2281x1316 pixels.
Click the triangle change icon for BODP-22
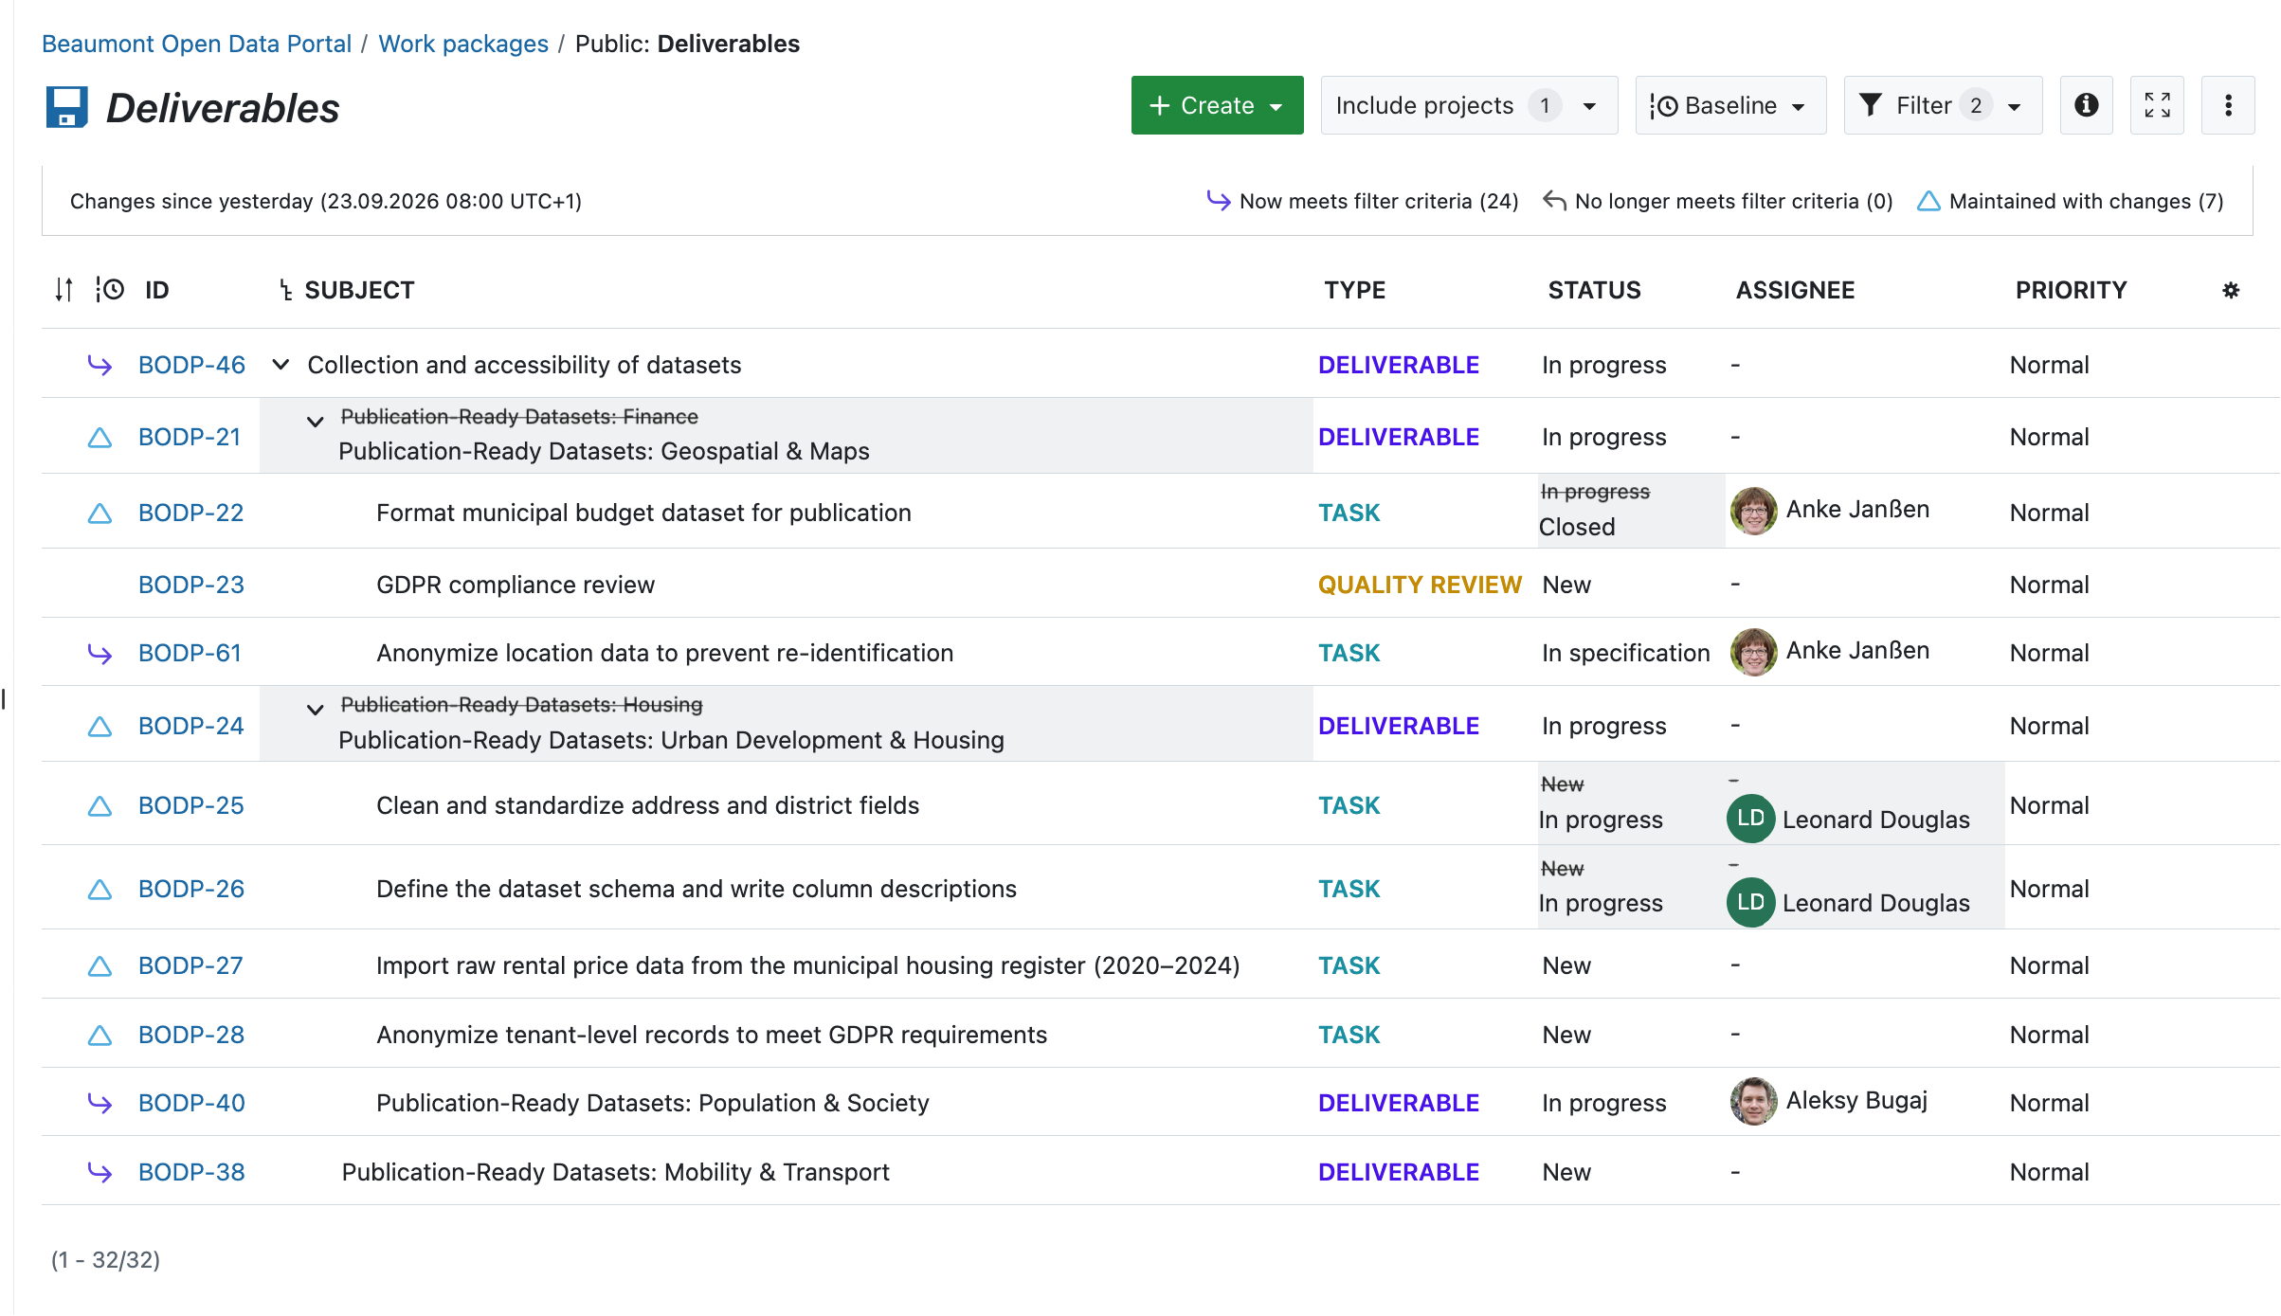tap(100, 514)
